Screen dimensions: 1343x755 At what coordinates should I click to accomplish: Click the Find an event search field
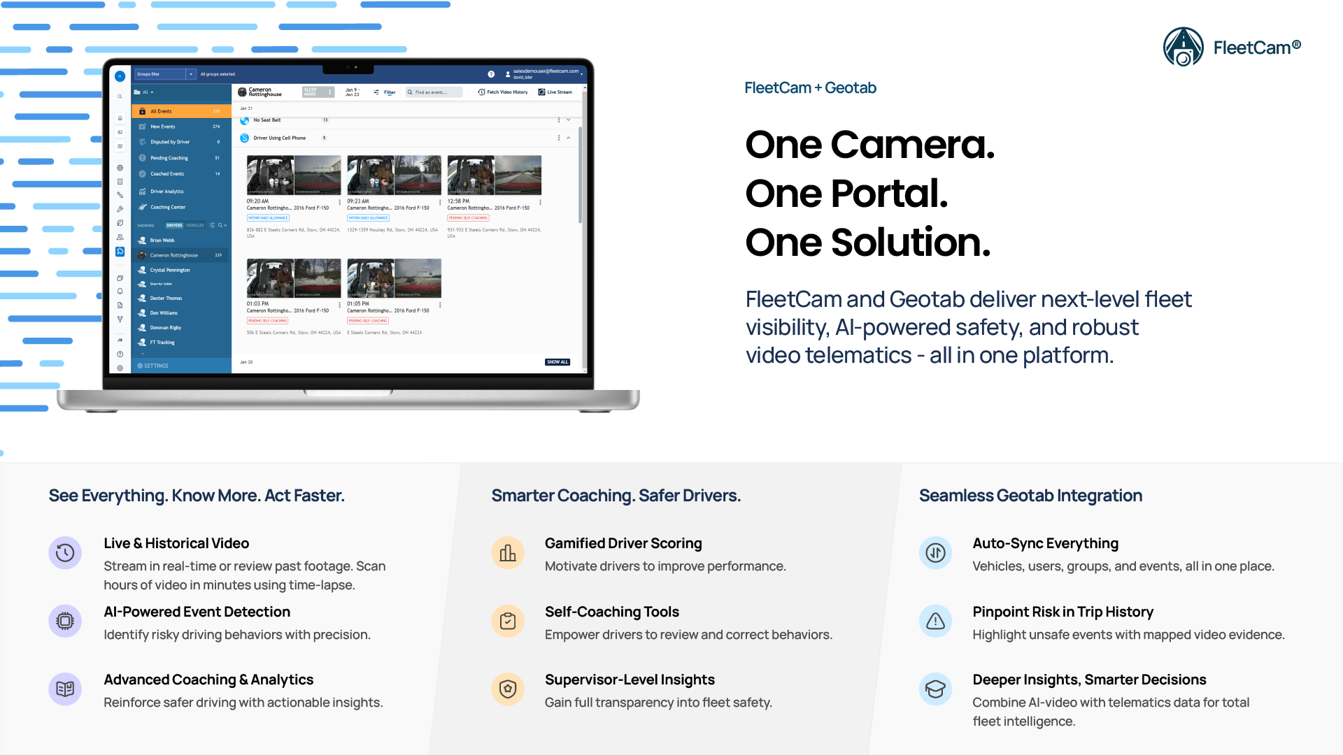coord(434,92)
